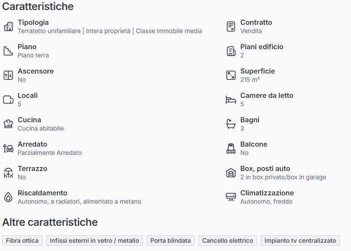Click the Arredato furniture icon
351x251 pixels.
coord(8,148)
